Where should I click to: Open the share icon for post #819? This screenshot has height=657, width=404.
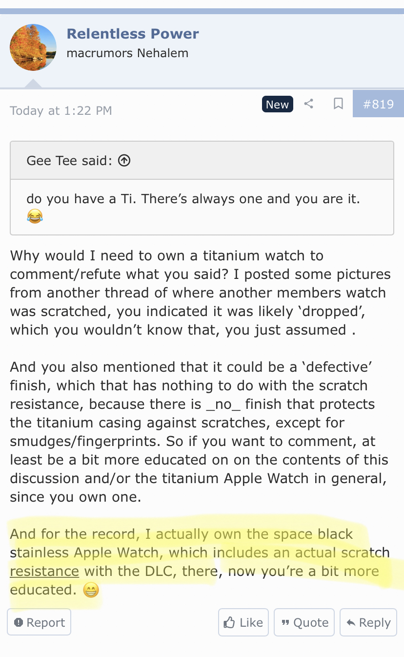[x=308, y=104]
